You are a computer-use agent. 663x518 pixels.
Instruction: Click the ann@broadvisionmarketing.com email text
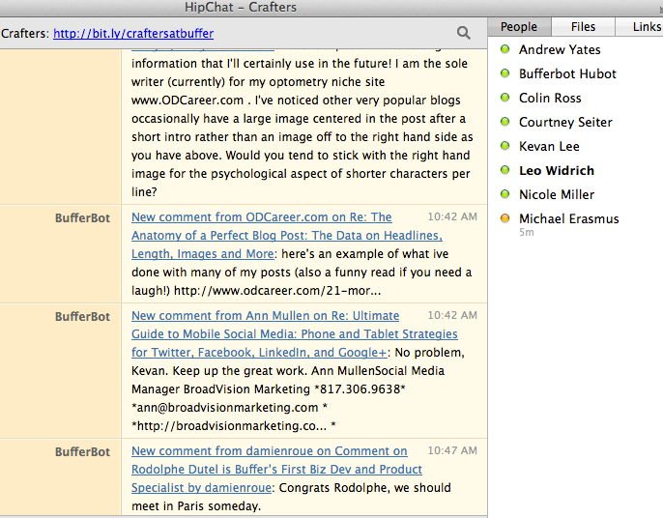click(x=227, y=407)
